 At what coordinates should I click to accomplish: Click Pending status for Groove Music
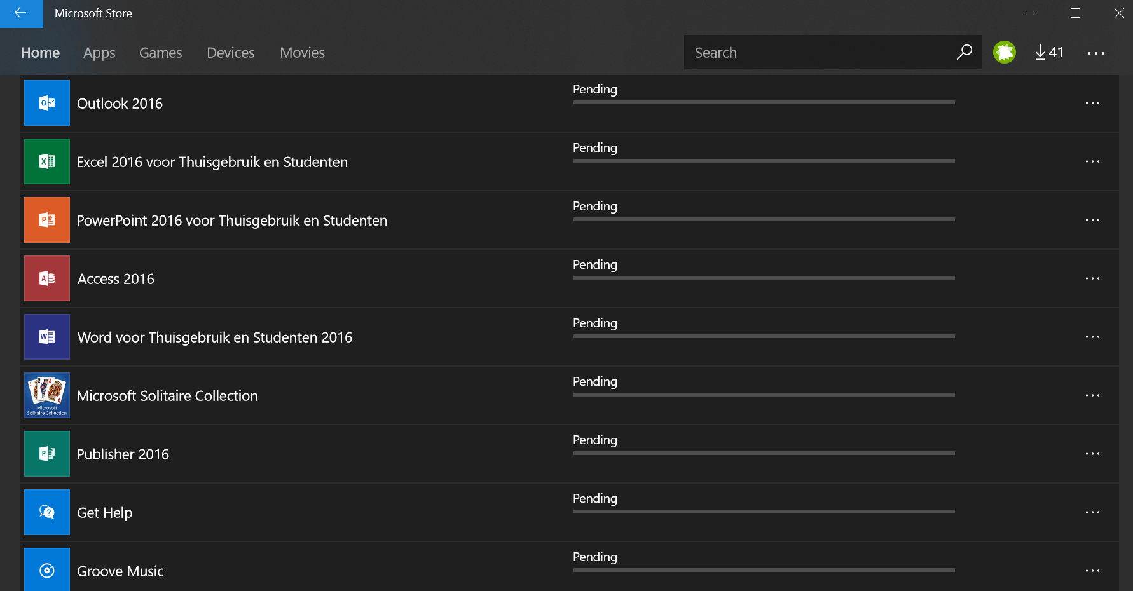coord(594,557)
